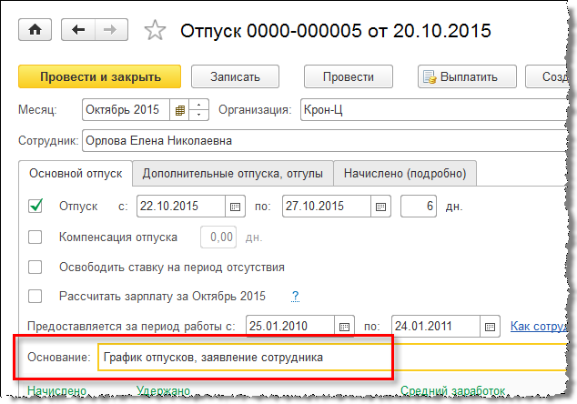
Task: Open calendar for vacation start date 22.10.2015
Action: [x=235, y=207]
